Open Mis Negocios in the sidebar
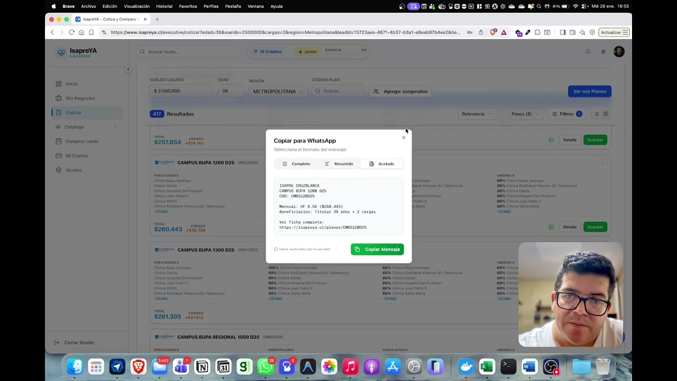Image resolution: width=677 pixels, height=381 pixels. tap(80, 98)
